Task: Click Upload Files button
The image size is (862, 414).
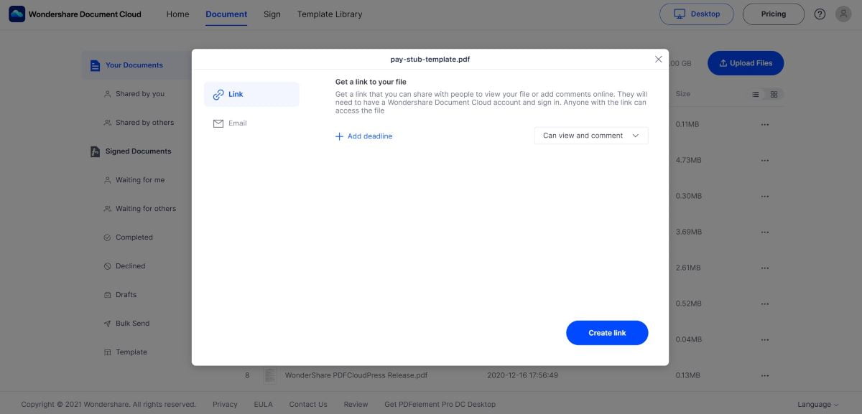Action: pos(746,63)
